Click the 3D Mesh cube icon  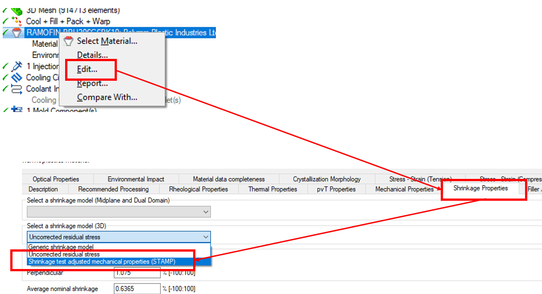click(x=17, y=10)
